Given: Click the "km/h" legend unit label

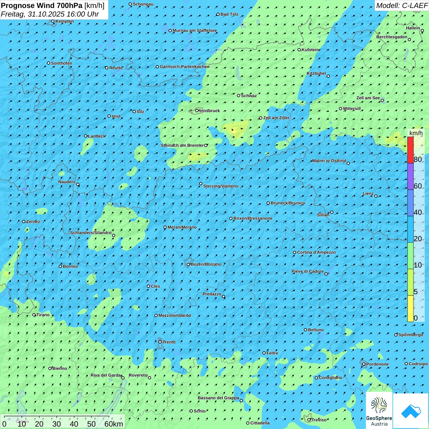Looking at the screenshot, I should coord(416,133).
